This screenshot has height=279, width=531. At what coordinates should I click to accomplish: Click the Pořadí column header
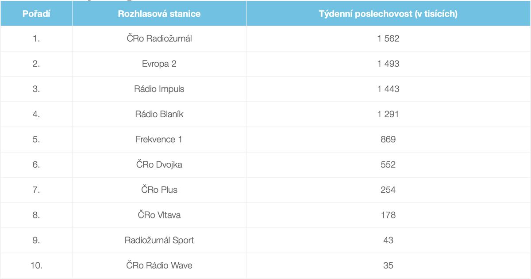tap(36, 14)
